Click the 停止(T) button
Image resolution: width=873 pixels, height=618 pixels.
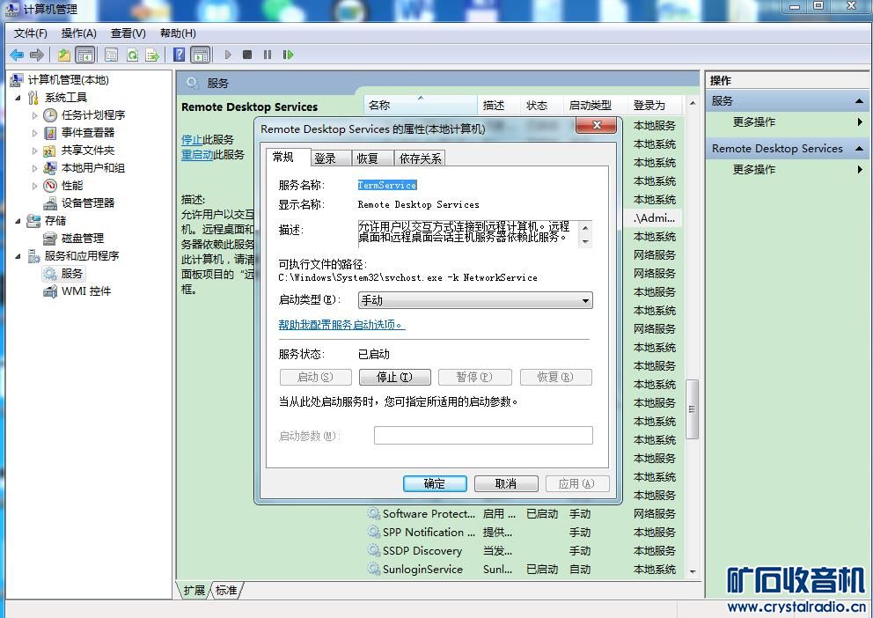(395, 378)
